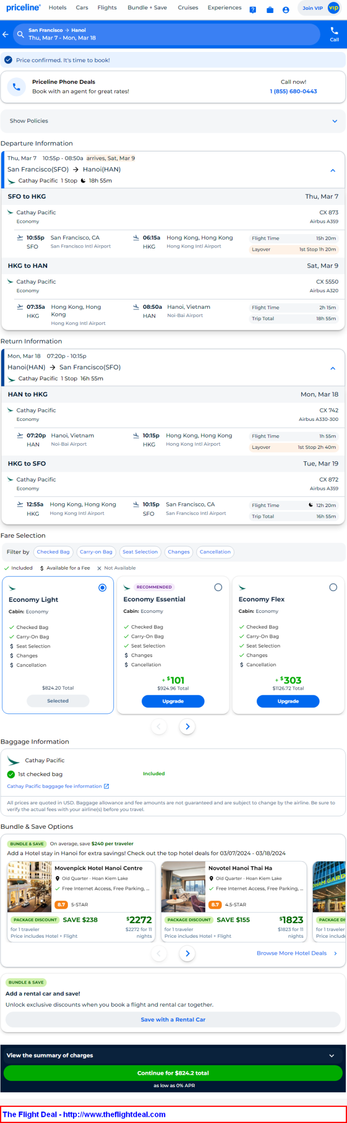Viewport: 347px width, 1123px height.
Task: Collapse the departure flight details chevron
Action: 333,170
